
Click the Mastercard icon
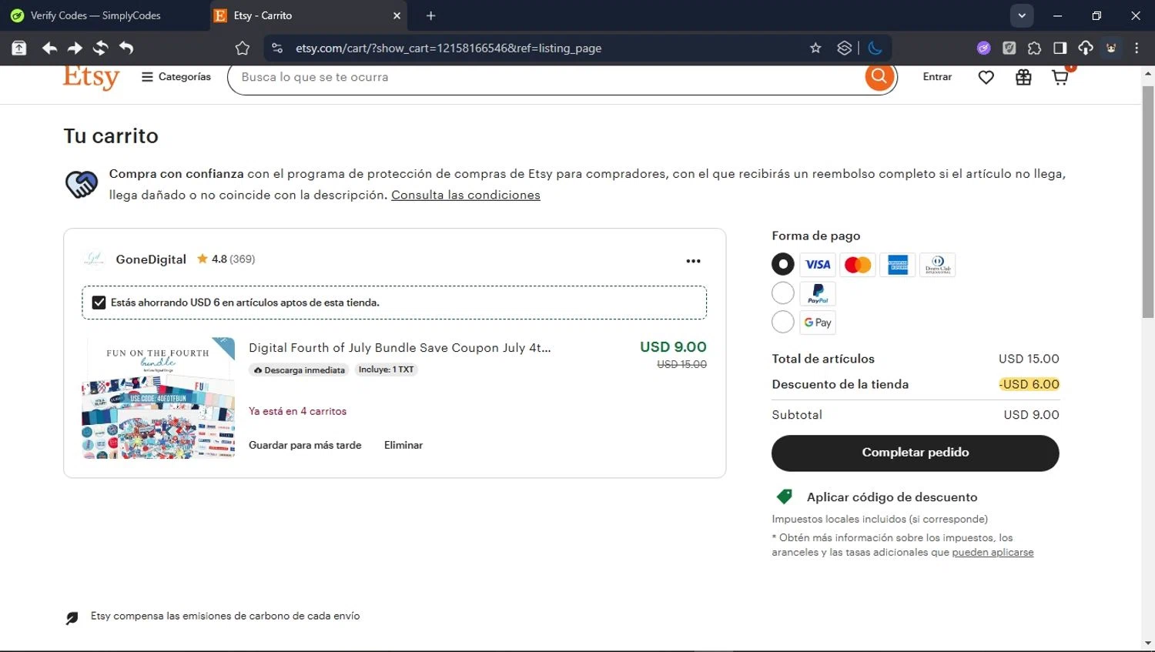pyautogui.click(x=858, y=265)
